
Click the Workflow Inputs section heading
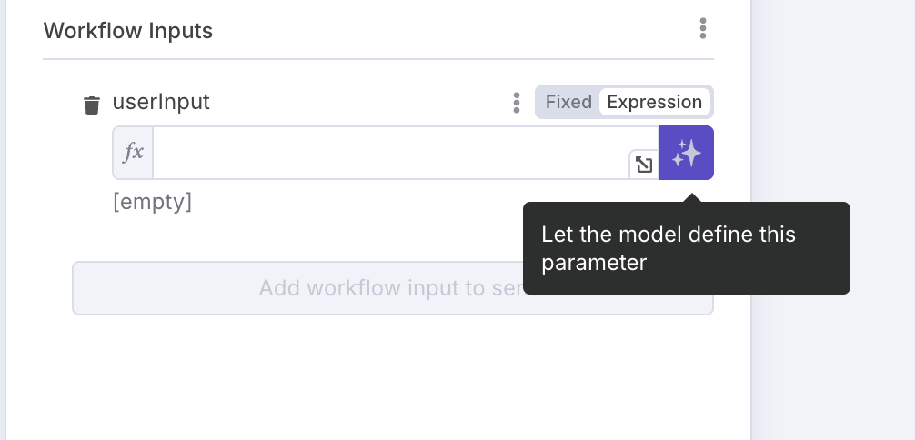coord(128,30)
